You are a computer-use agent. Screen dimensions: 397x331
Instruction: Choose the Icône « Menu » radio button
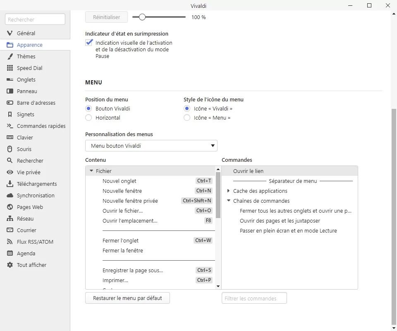187,118
